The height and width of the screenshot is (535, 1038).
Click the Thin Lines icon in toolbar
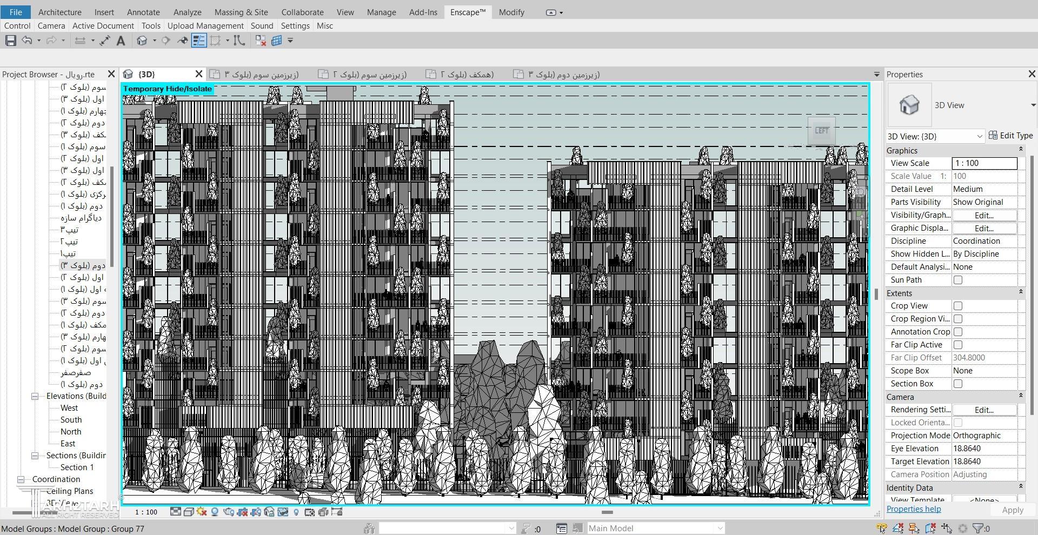coord(199,41)
